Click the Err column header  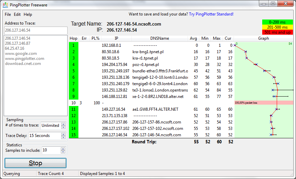pyautogui.click(x=84, y=38)
